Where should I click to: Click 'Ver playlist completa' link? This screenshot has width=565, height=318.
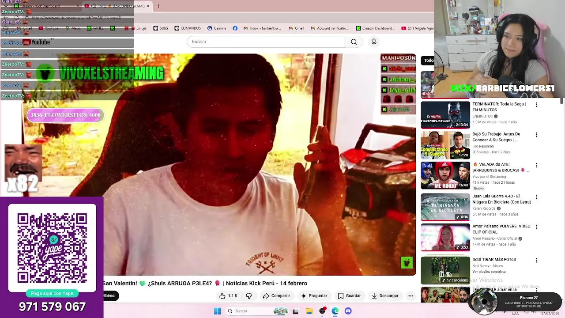[489, 272]
